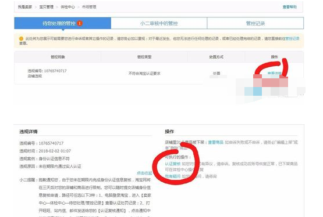Image resolution: width=323 pixels, height=217 pixels.
Task: Open the 待您处理的管控 tab
Action: click(x=63, y=23)
